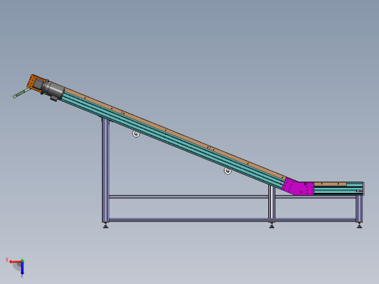Click the "Z" axis label
This screenshot has height=284, width=379.
(x=22, y=276)
